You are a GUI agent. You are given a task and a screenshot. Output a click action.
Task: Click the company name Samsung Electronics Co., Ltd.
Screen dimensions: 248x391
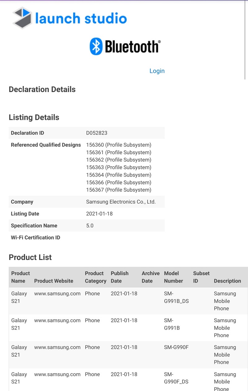click(121, 202)
